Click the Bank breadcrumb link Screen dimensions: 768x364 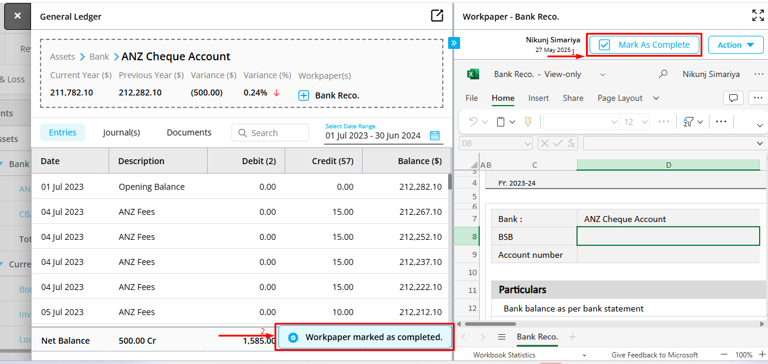pos(99,57)
